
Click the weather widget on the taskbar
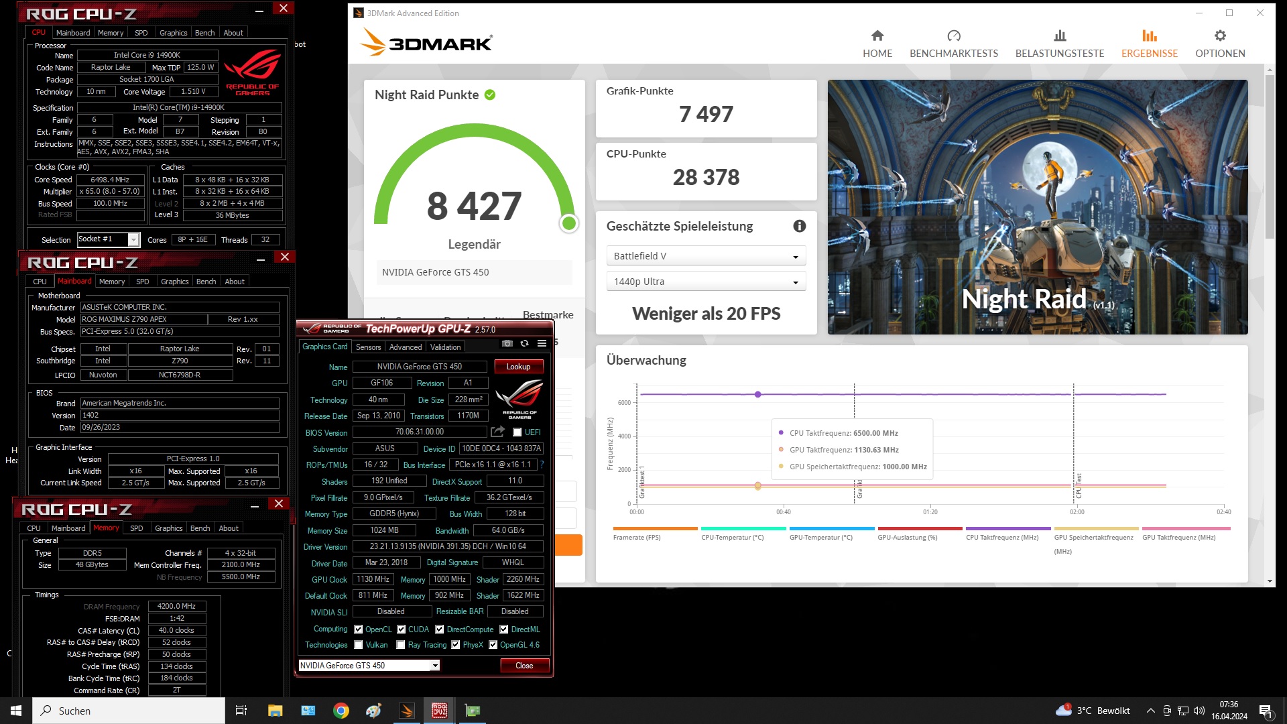coord(1093,711)
